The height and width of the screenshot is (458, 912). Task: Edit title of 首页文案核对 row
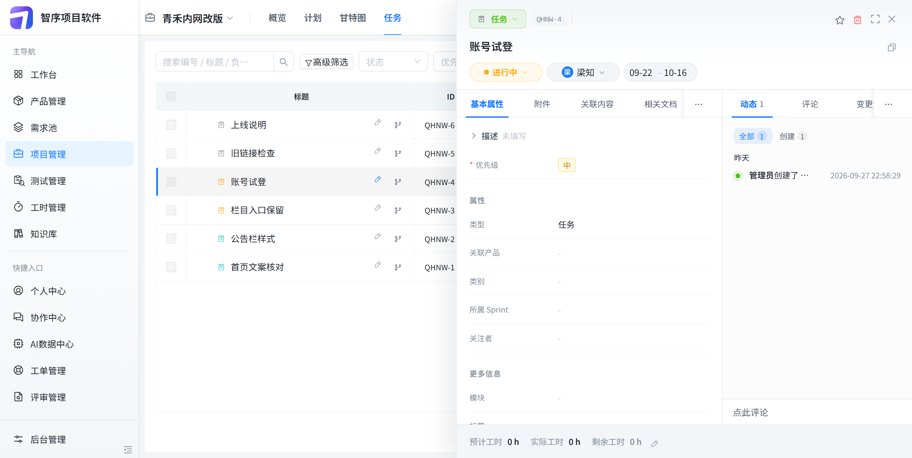377,265
